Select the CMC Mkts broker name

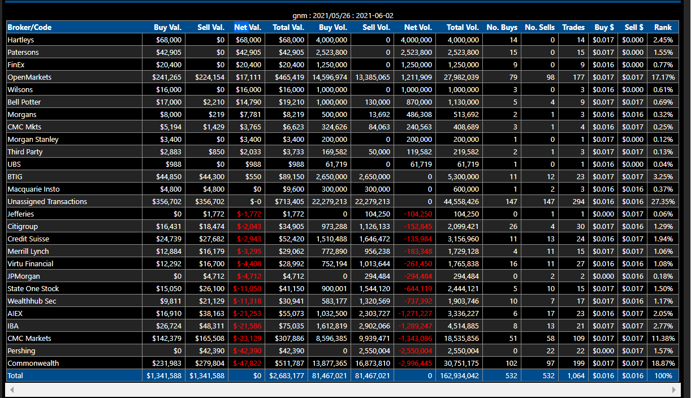coord(24,127)
